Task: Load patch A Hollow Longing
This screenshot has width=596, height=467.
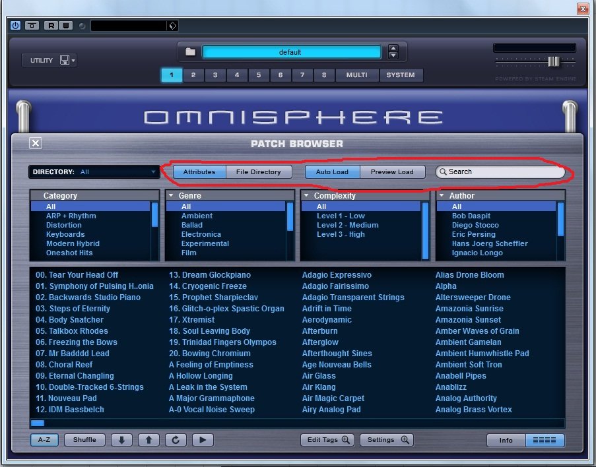Action: (201, 376)
